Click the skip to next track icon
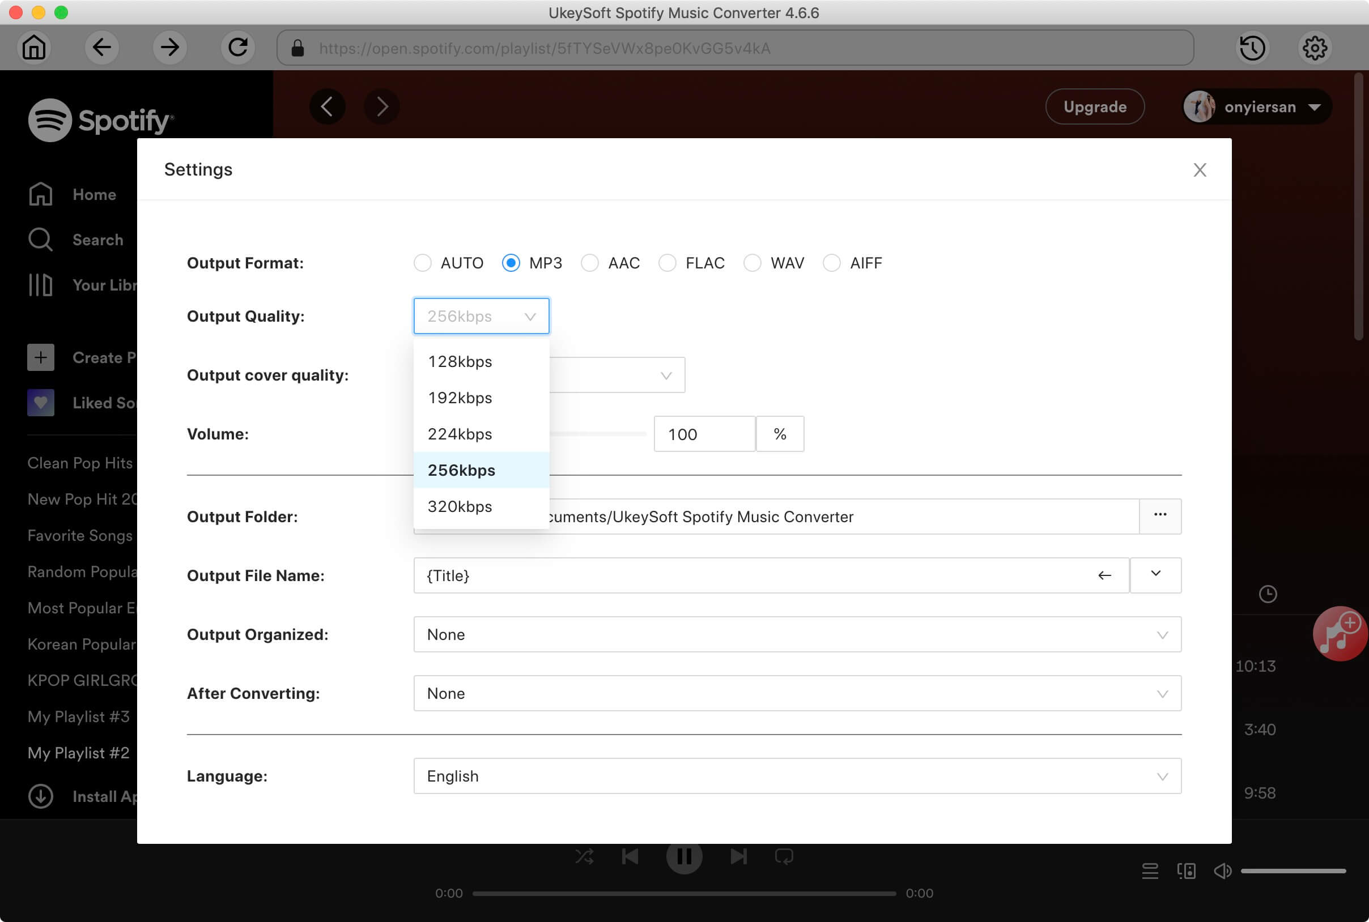 739,856
